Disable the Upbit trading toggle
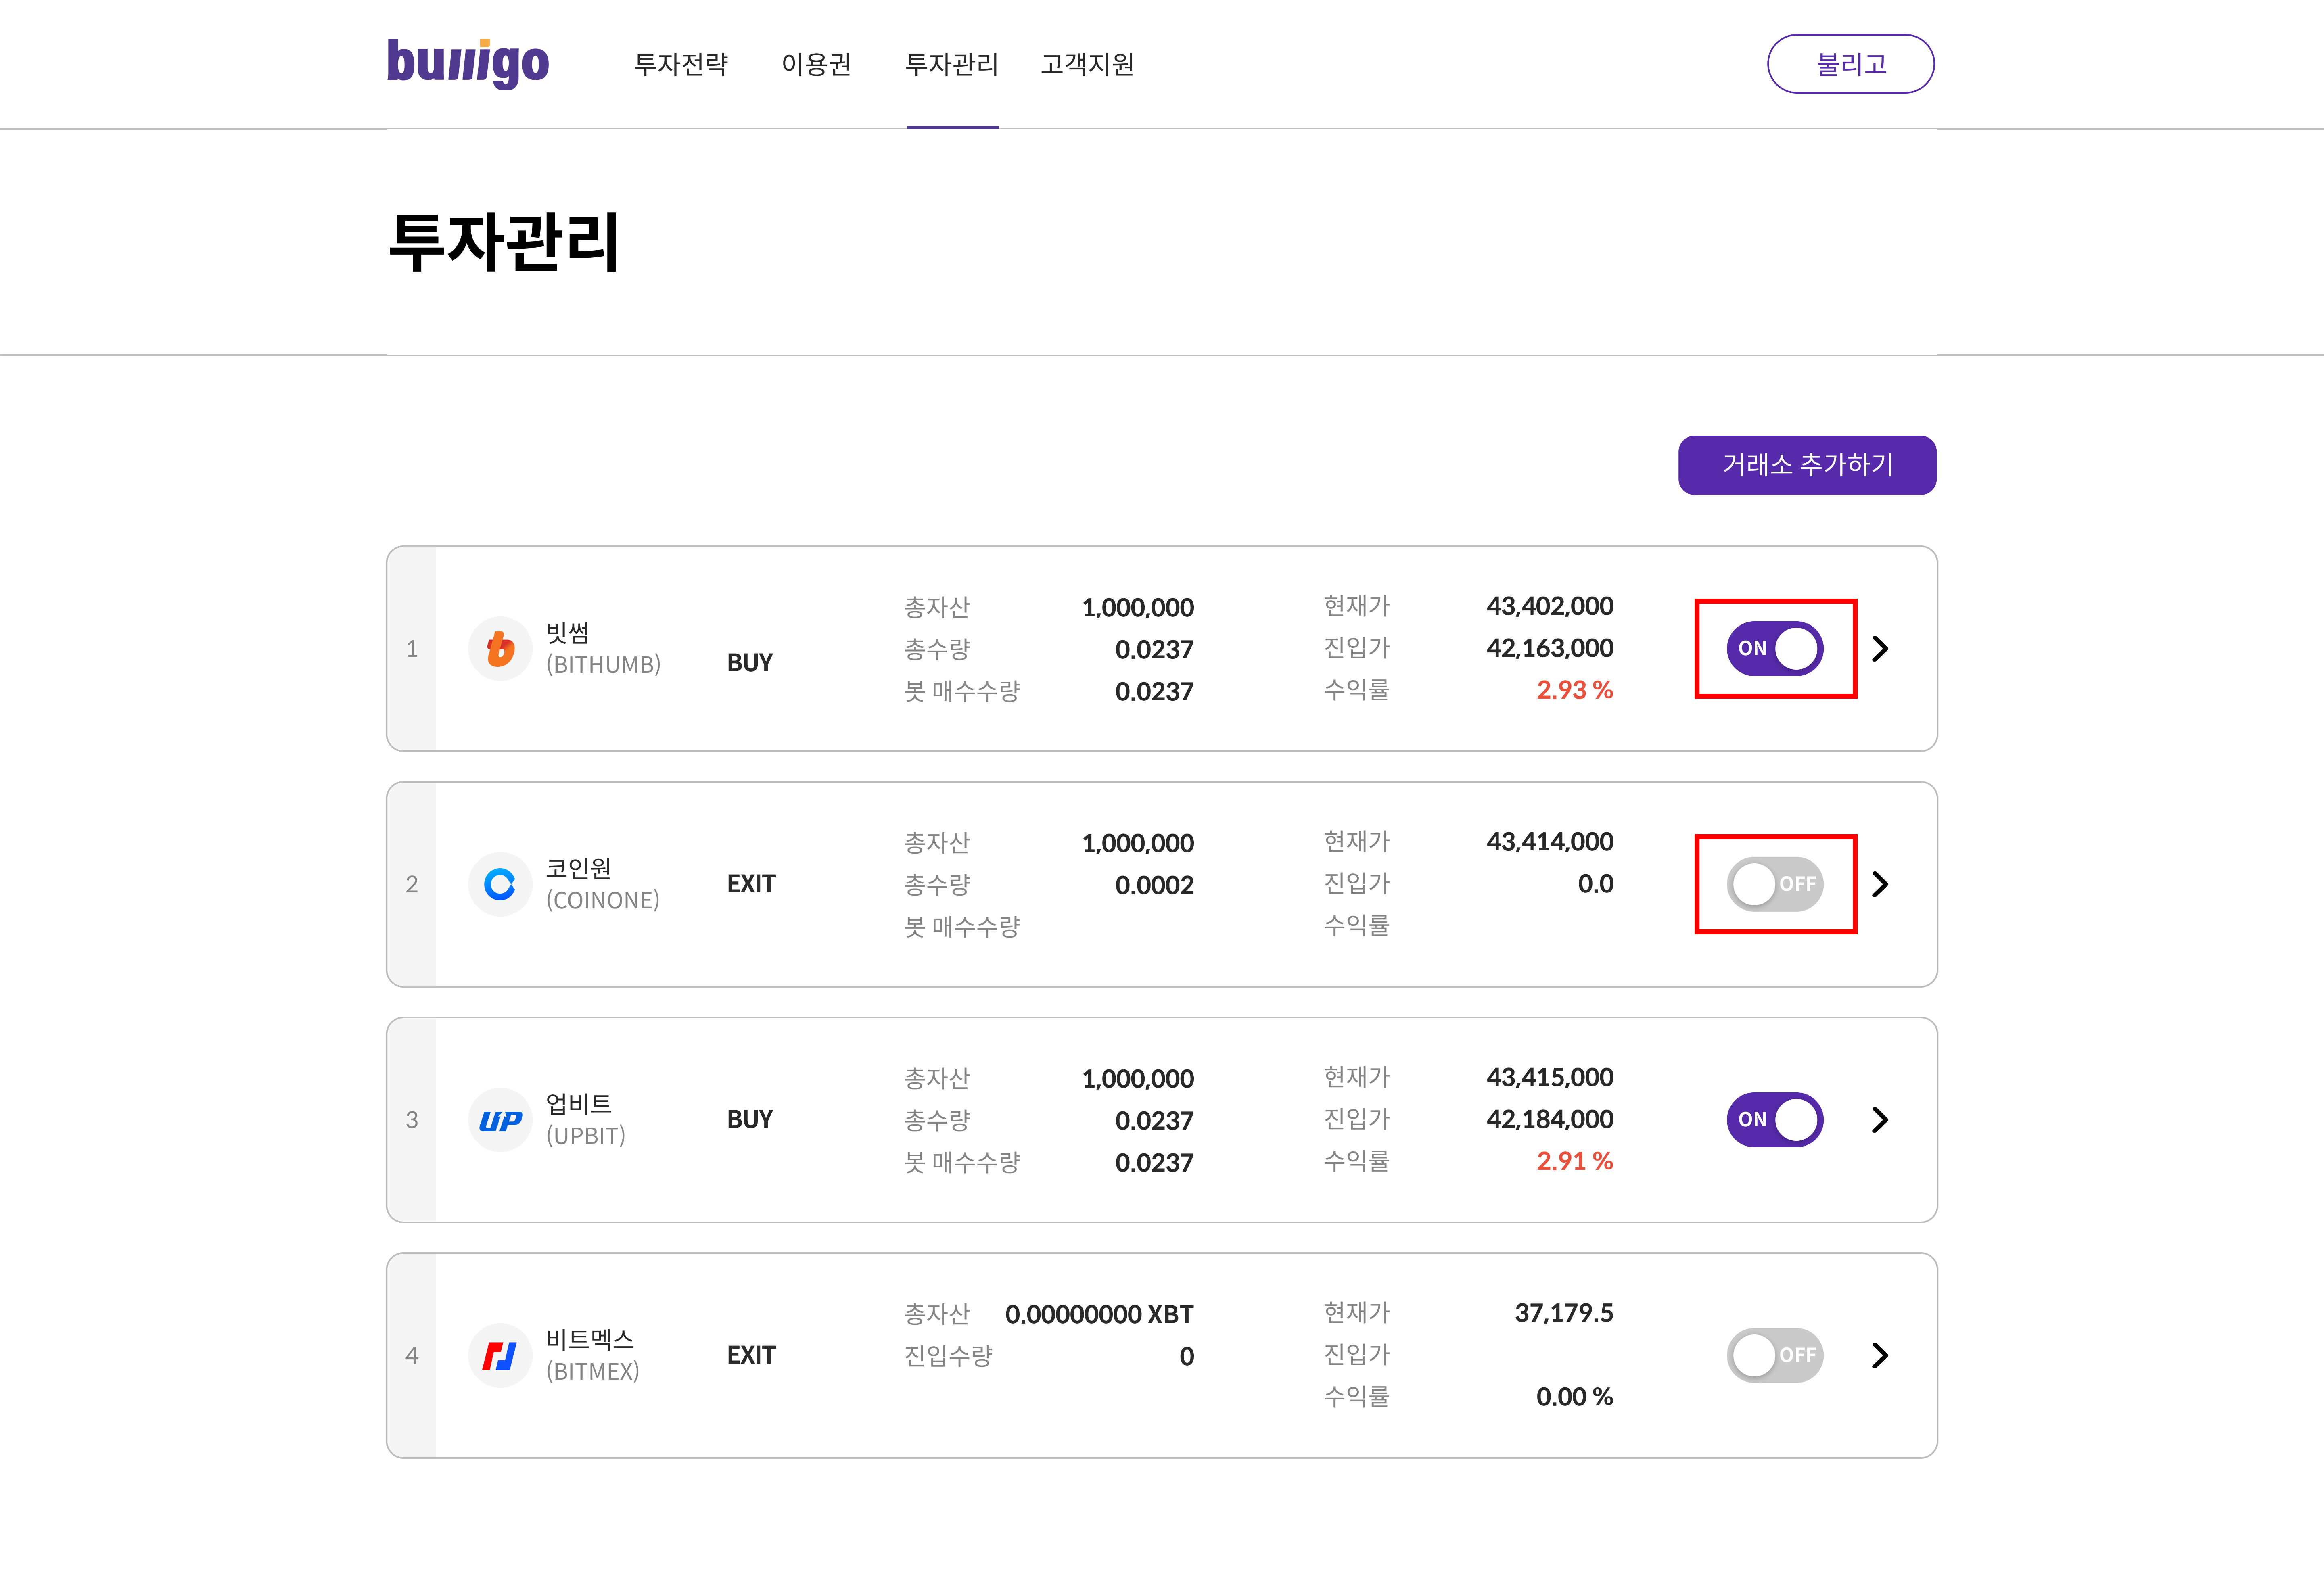The height and width of the screenshot is (1583, 2324). [x=1774, y=1120]
